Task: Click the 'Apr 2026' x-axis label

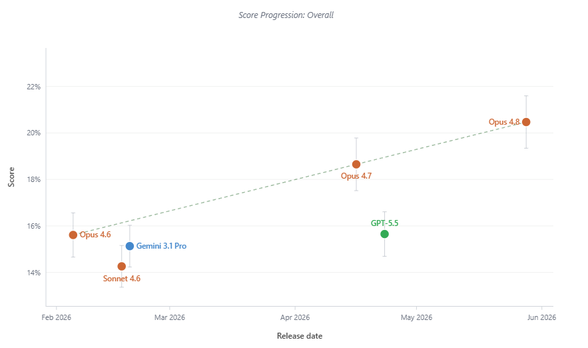Action: click(295, 317)
